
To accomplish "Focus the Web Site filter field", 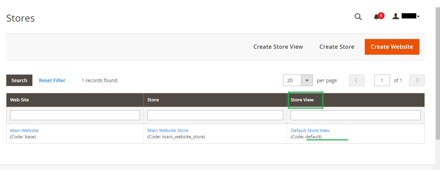I will (75, 115).
